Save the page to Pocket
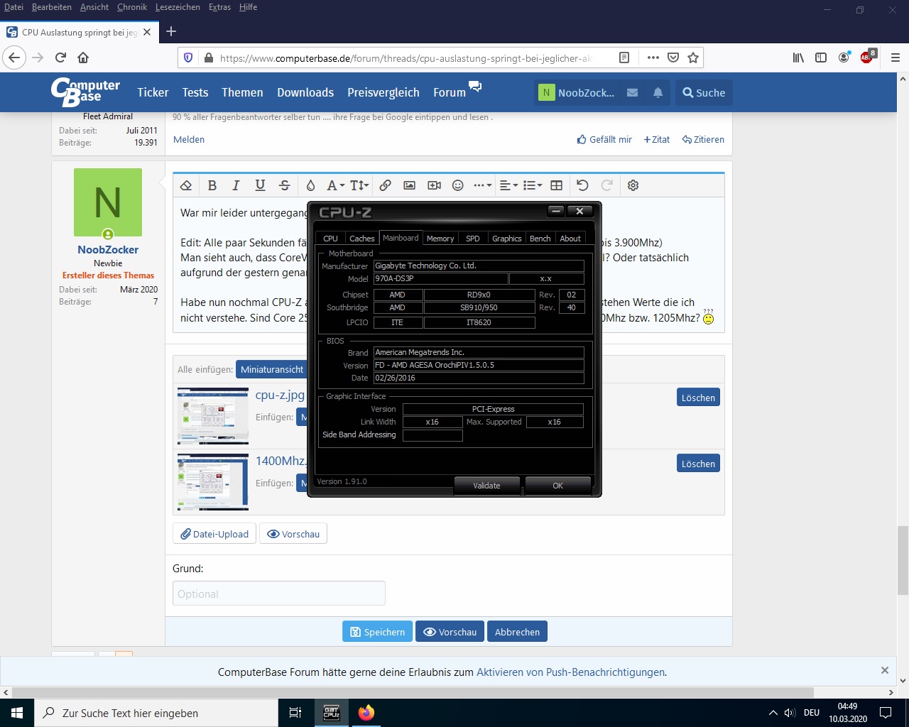The height and width of the screenshot is (727, 909). pos(673,58)
